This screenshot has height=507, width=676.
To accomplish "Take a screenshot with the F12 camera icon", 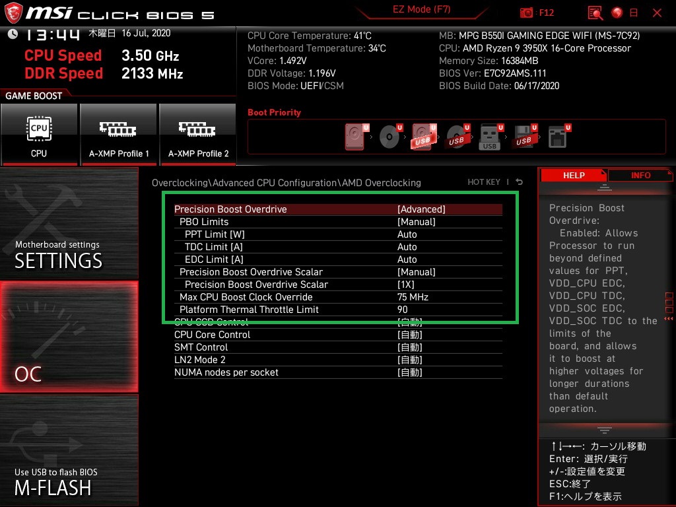I will click(x=526, y=13).
